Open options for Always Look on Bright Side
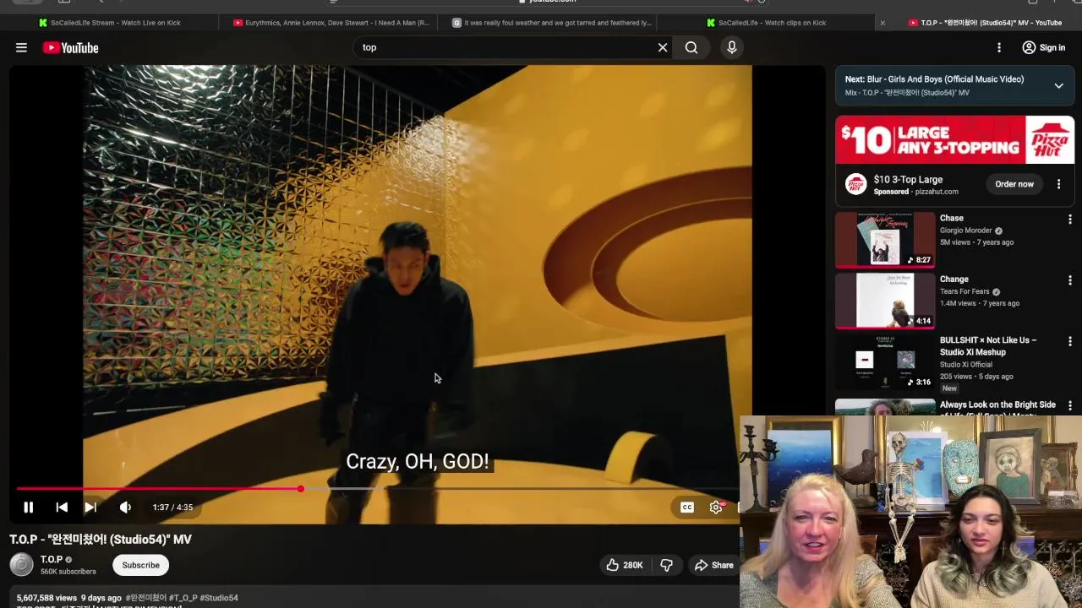Screen dimensions: 1082x608 1069,406
